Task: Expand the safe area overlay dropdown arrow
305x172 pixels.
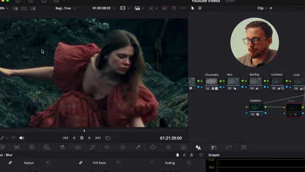Action: tap(129, 8)
